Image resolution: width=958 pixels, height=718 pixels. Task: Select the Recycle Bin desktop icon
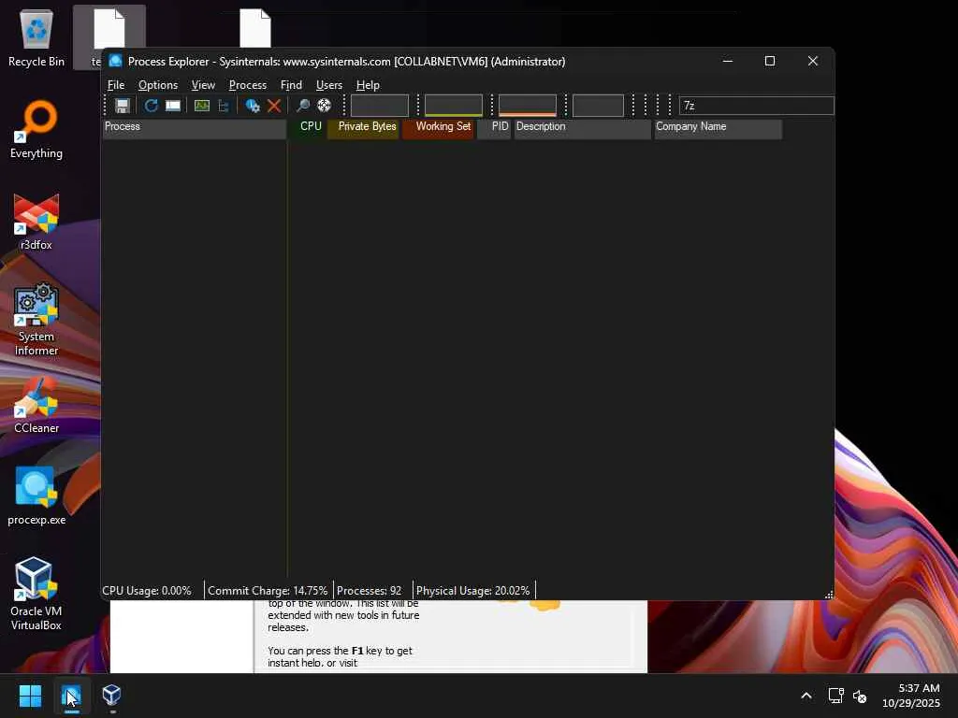36,37
